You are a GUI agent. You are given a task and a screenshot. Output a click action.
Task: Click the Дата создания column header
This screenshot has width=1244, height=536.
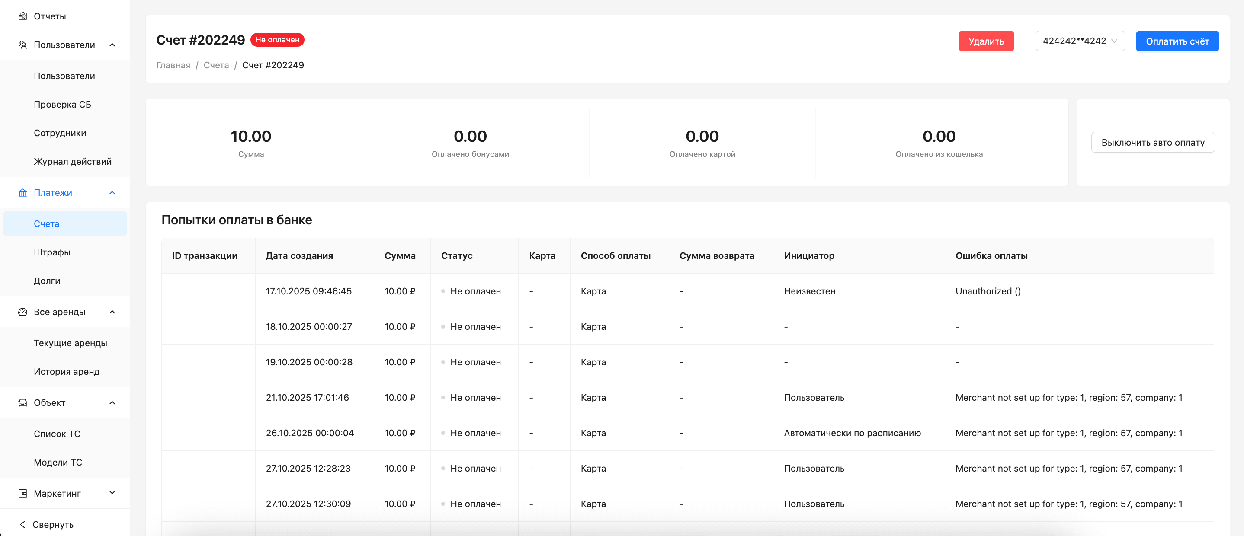299,256
